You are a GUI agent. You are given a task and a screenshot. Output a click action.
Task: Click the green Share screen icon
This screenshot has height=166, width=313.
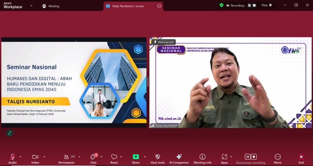coord(136,157)
